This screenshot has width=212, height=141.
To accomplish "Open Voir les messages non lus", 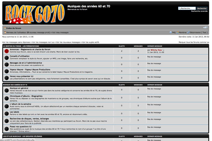I will tap(43, 42).
